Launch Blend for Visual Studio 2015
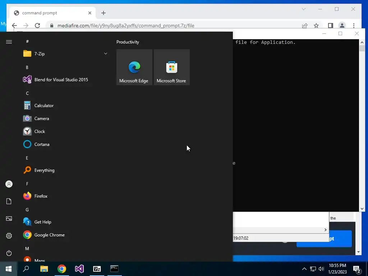This screenshot has width=368, height=276. pyautogui.click(x=65, y=79)
